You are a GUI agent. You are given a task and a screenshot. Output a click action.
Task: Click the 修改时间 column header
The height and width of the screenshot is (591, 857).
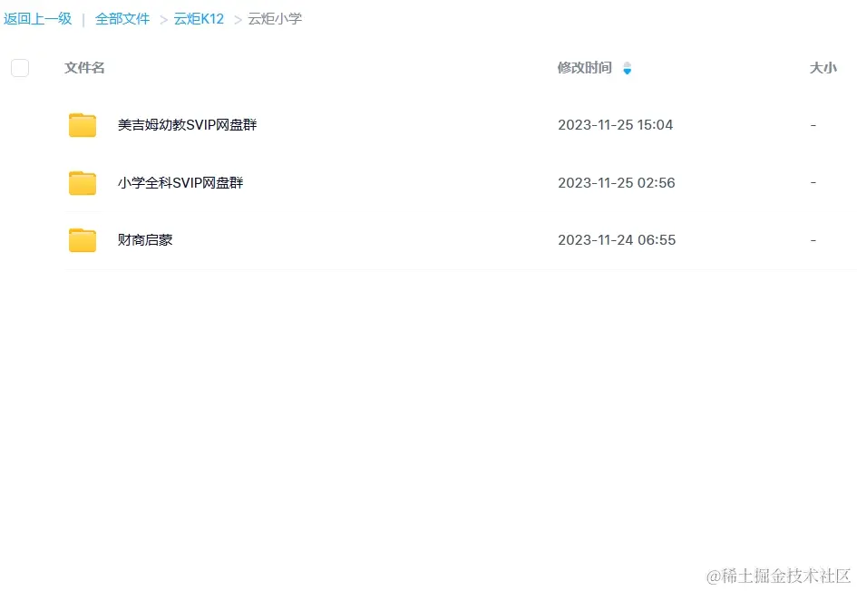click(x=584, y=68)
